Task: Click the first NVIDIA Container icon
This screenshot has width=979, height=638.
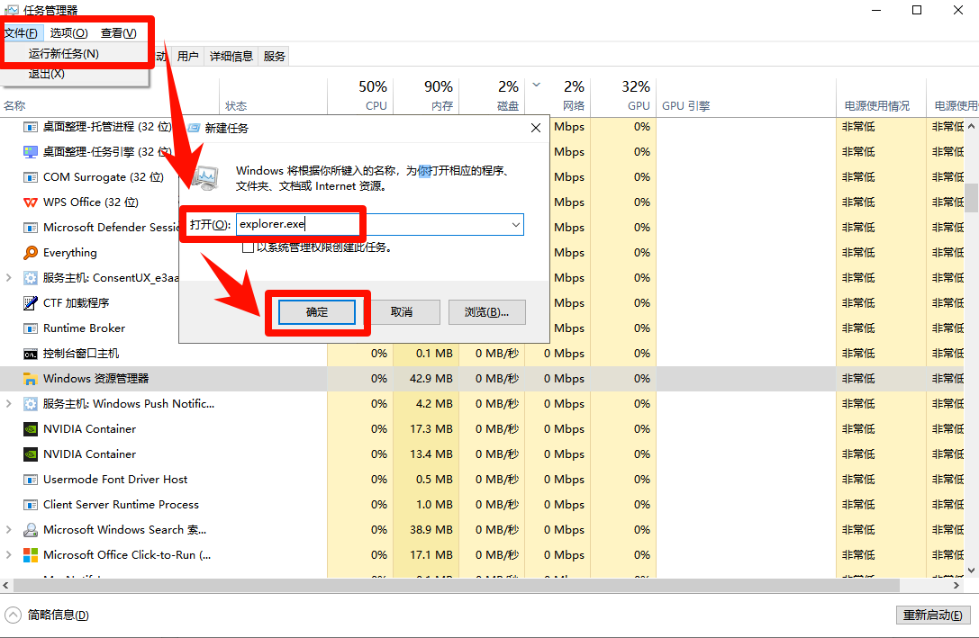Action: pyautogui.click(x=30, y=429)
